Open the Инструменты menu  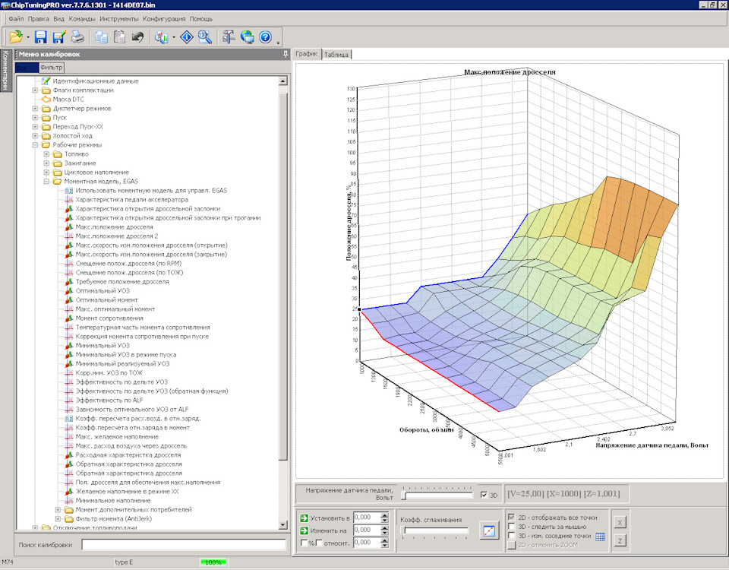click(x=118, y=18)
